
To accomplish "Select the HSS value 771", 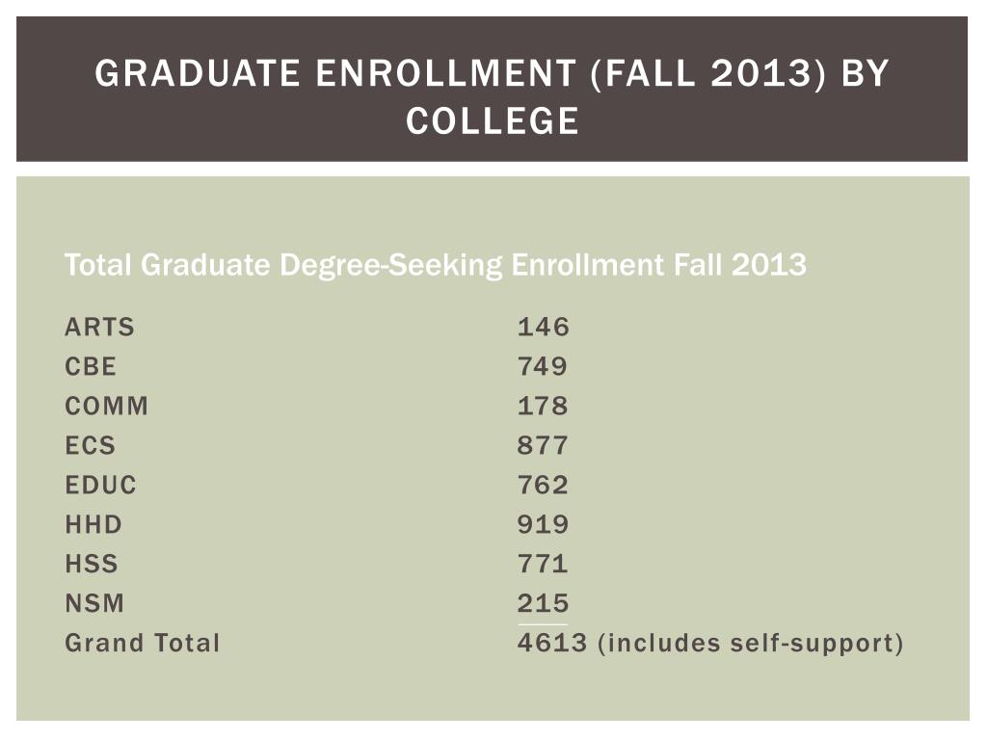I will pos(543,564).
